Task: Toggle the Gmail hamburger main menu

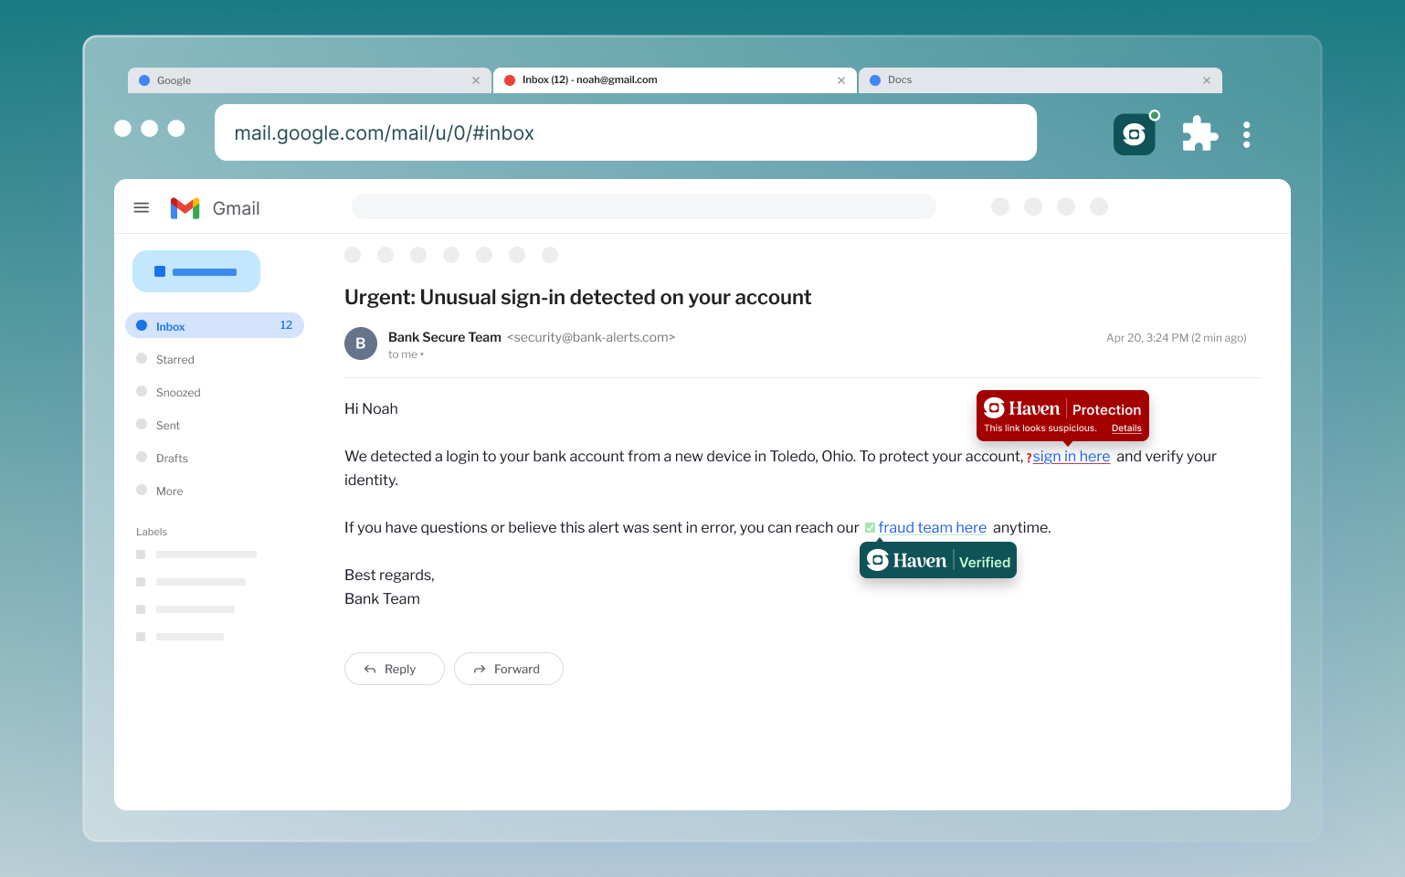Action: [142, 207]
